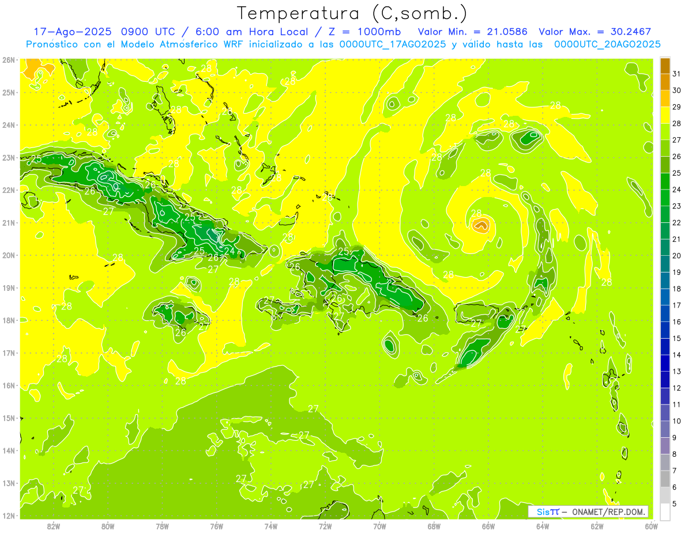
Task: Click the legend value '18'
Action: point(677,289)
